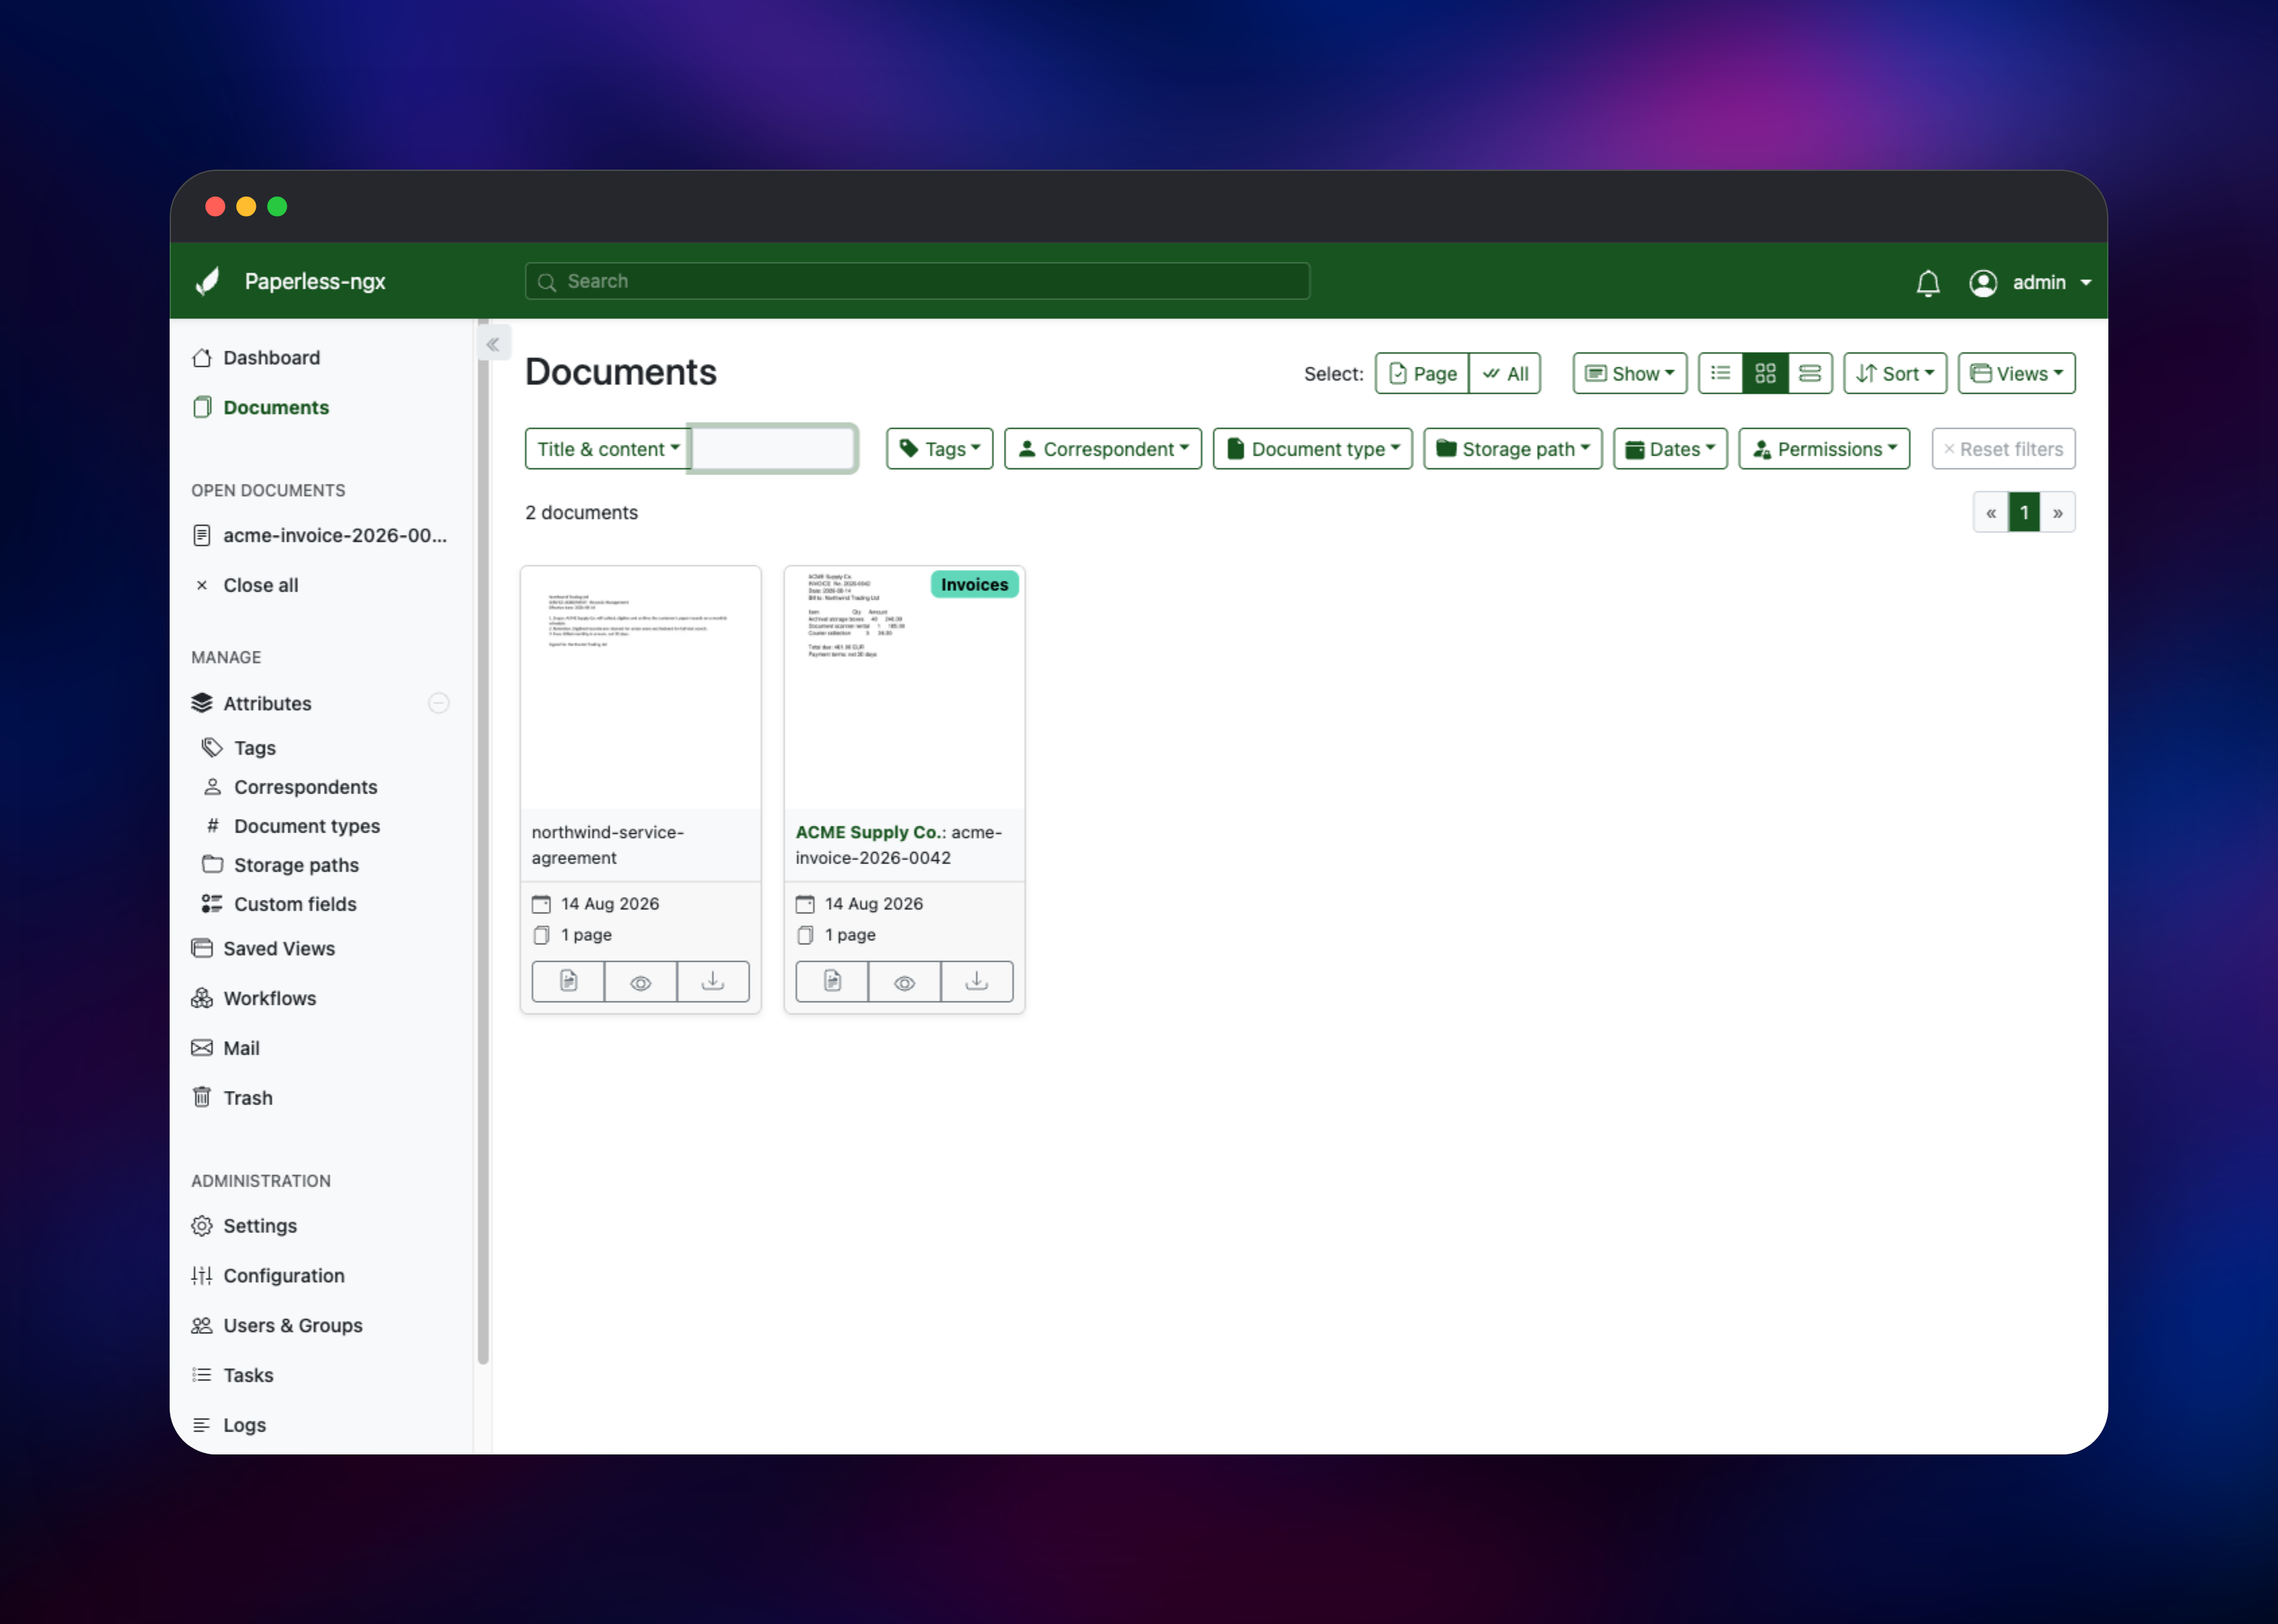Screen dimensions: 2278x1624
Task: Open the Storage path filter dropdown
Action: tap(1512, 449)
